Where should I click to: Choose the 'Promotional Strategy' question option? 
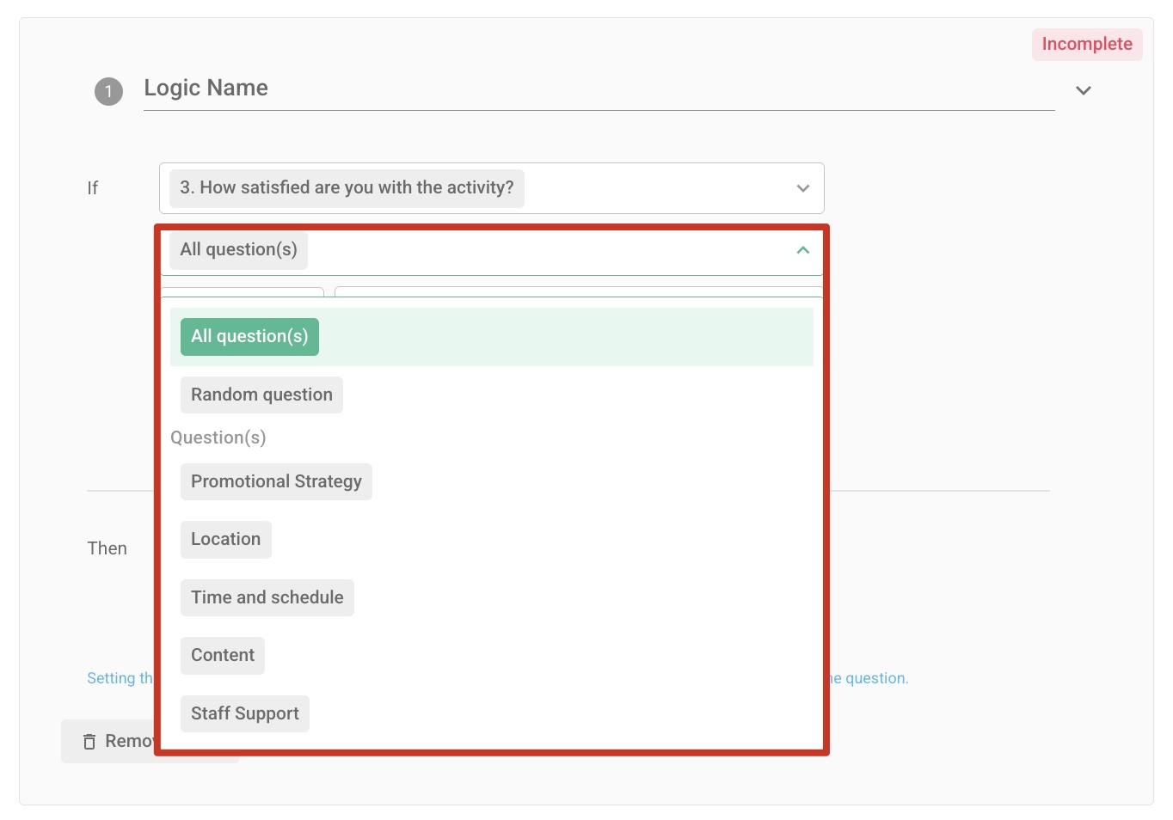[x=276, y=481]
